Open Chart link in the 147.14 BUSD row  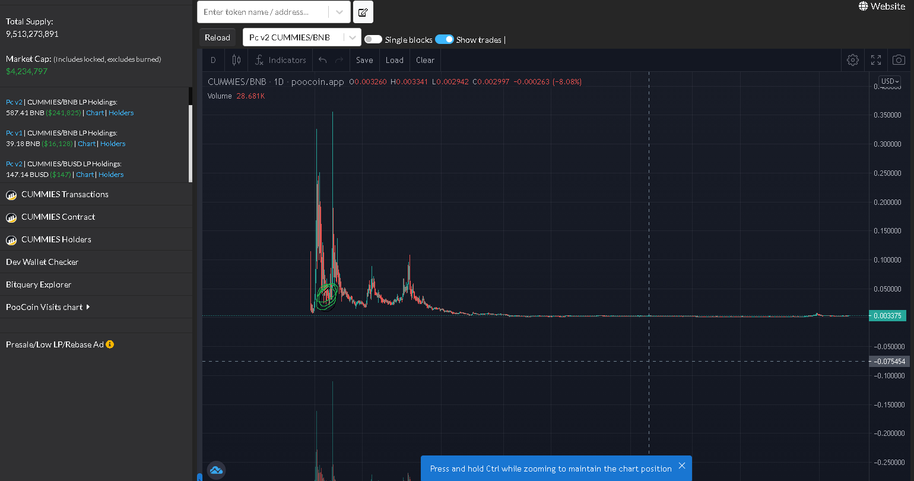tap(85, 175)
